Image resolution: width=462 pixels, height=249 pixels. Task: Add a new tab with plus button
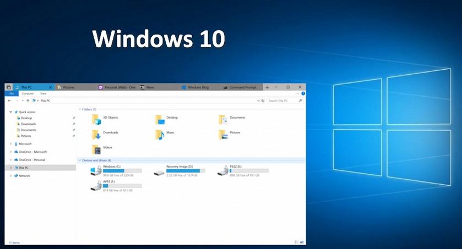(267, 87)
